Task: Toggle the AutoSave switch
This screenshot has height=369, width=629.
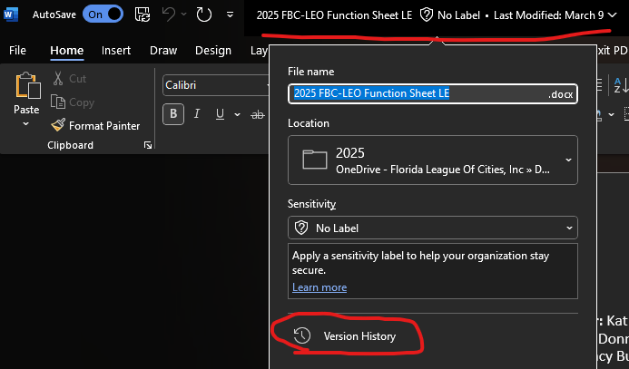Action: [103, 15]
